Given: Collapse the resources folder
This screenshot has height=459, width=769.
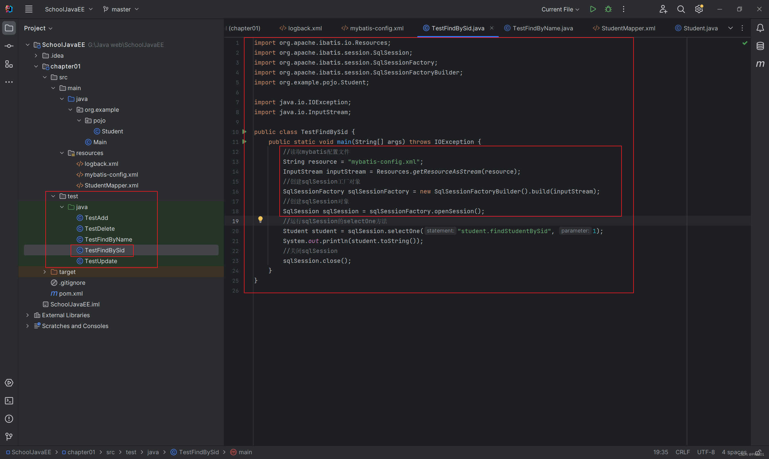Looking at the screenshot, I should point(62,153).
